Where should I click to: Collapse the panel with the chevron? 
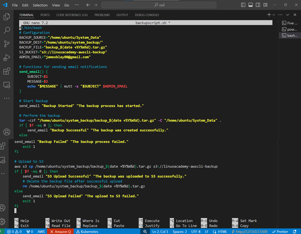(287, 15)
